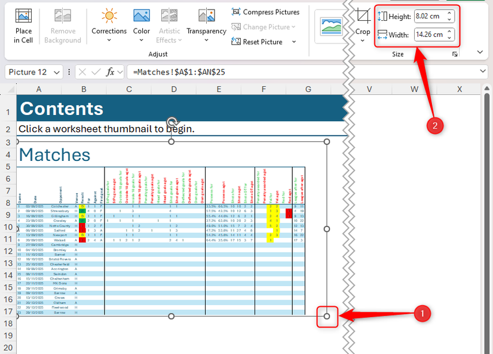Open the Name Box dropdown

[x=57, y=72]
